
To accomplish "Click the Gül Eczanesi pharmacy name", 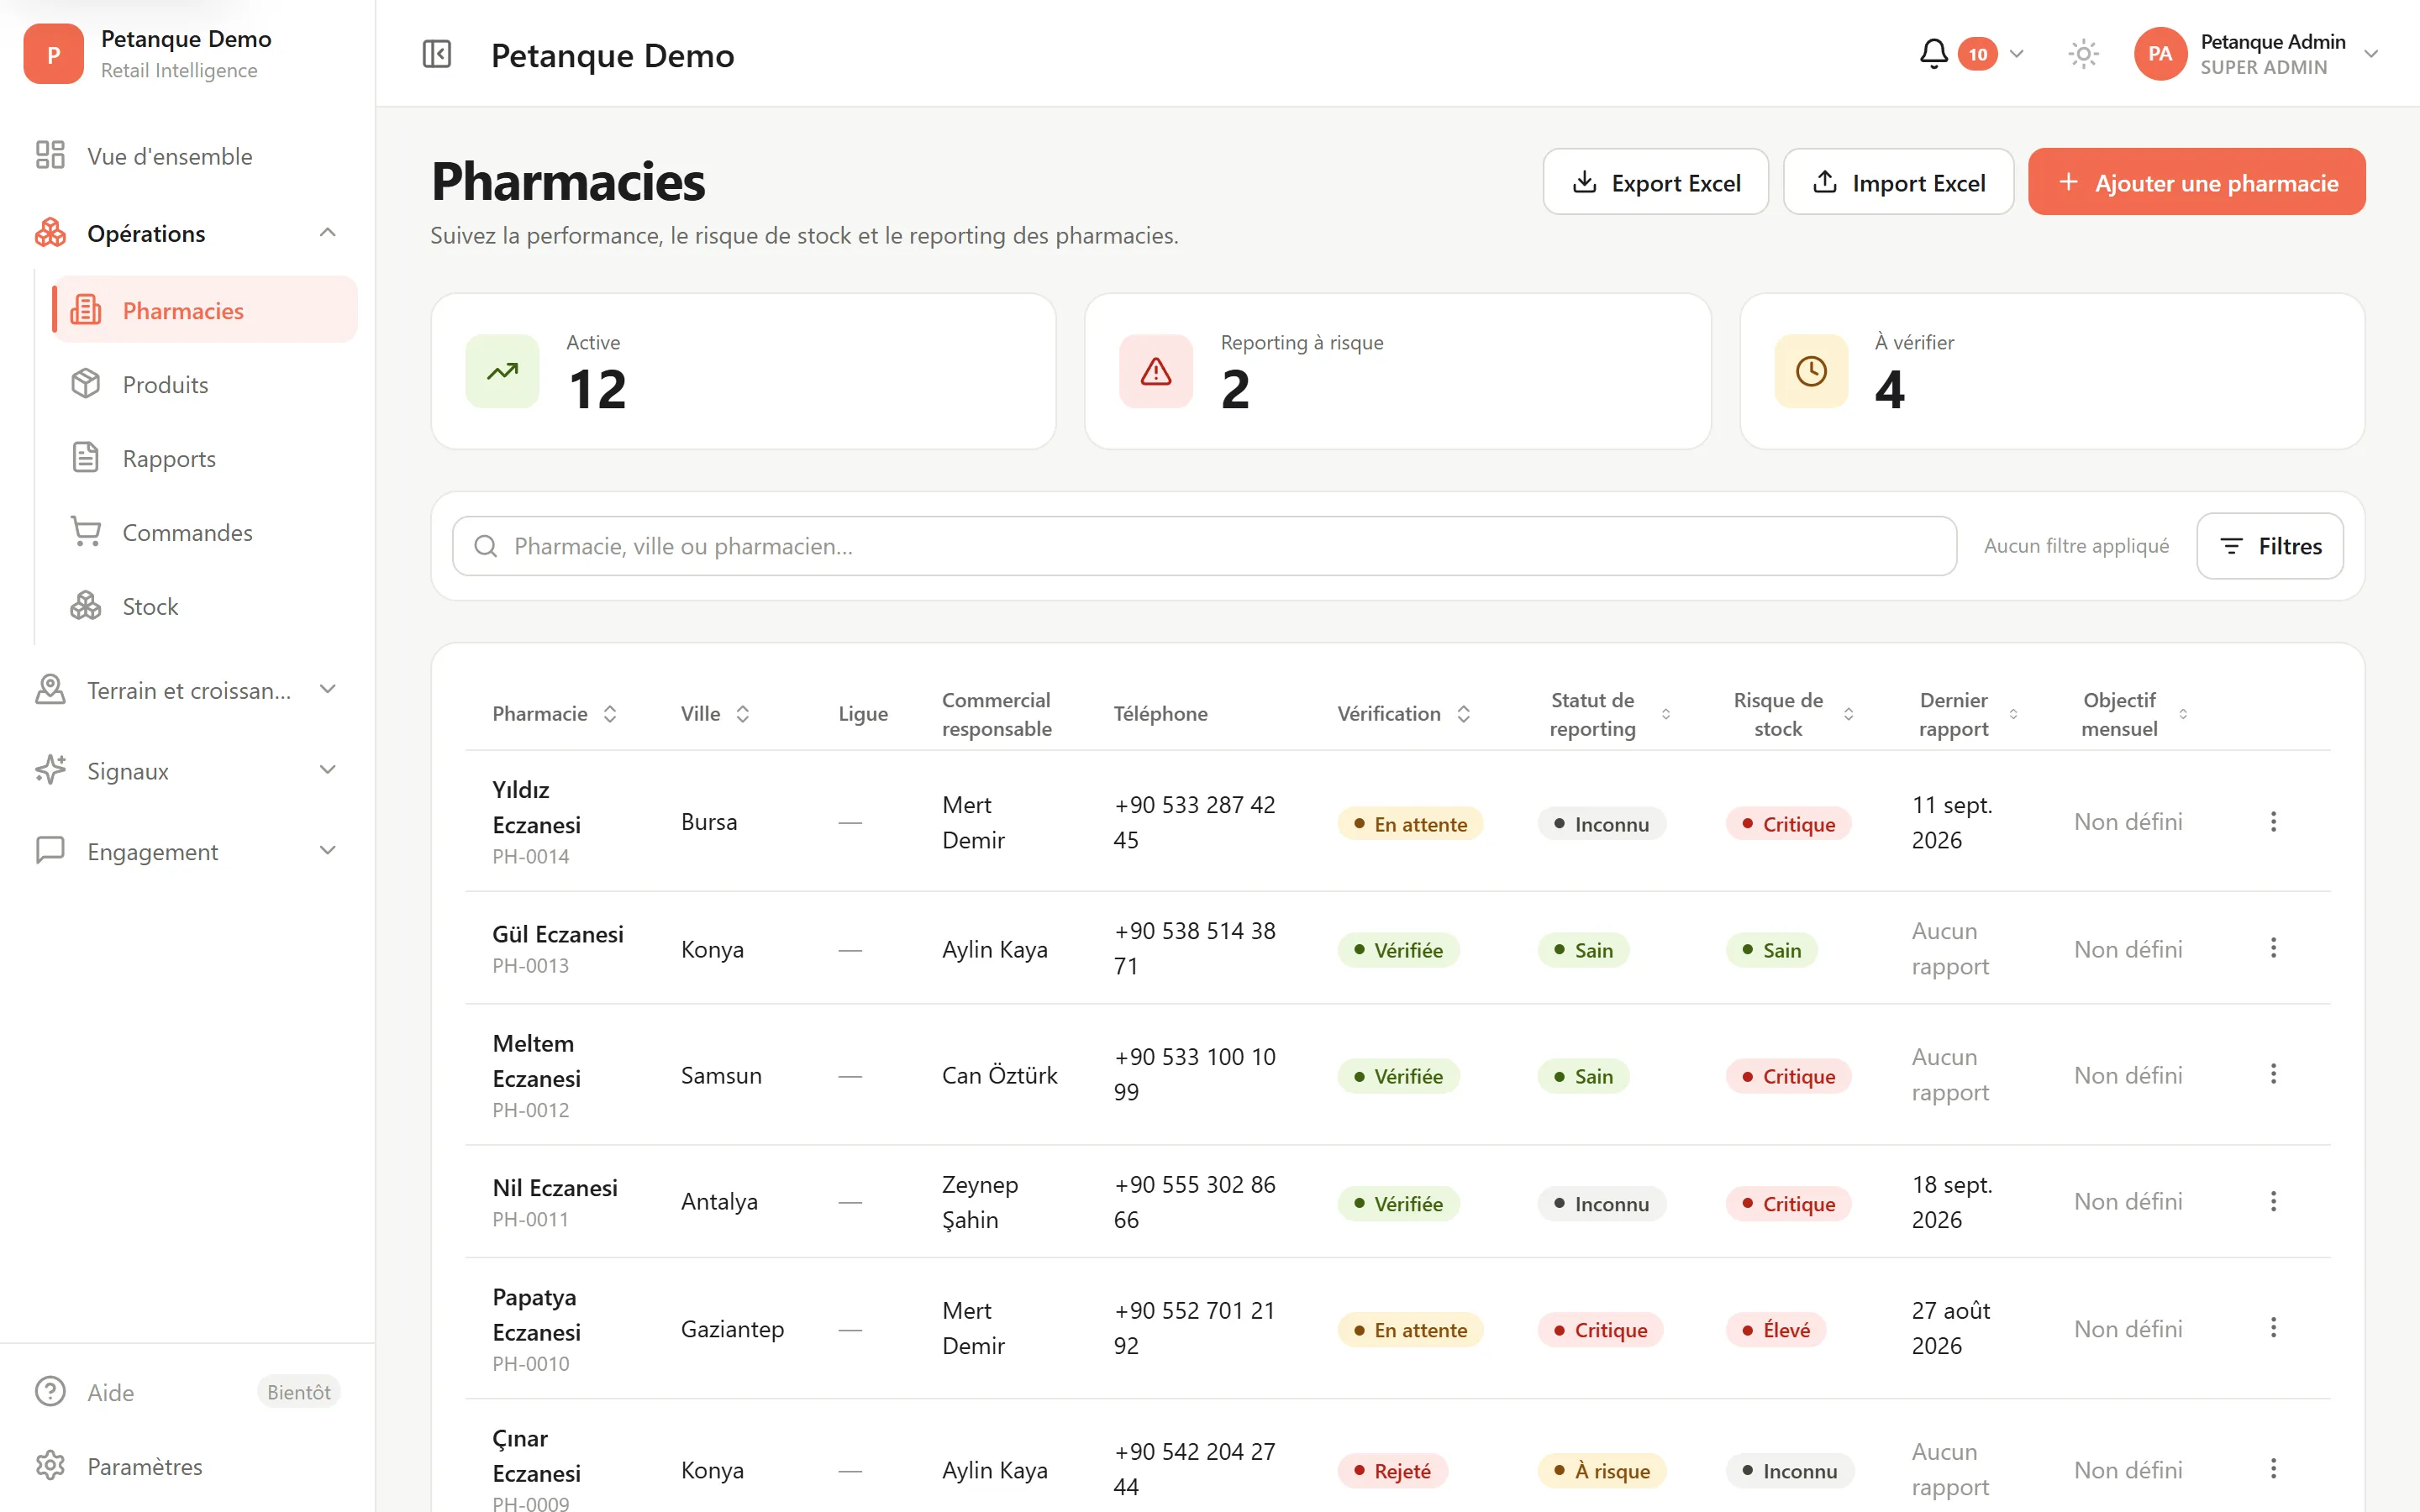I will pos(558,934).
